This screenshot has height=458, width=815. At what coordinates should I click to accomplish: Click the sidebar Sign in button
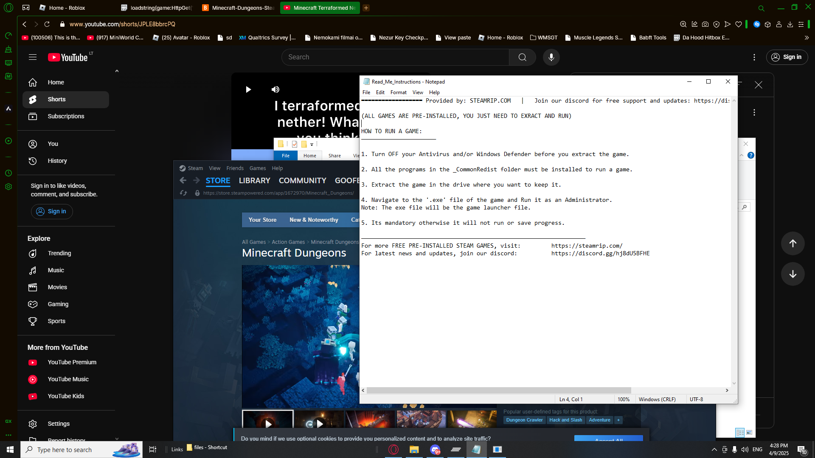(52, 212)
